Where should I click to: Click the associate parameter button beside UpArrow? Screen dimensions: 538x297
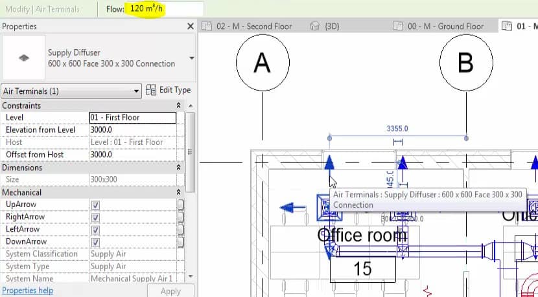click(x=180, y=204)
